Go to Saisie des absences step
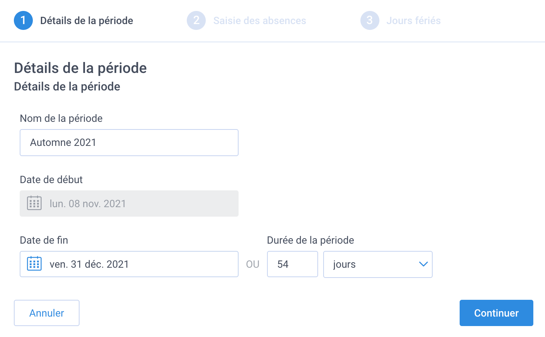The height and width of the screenshot is (337, 545). [x=260, y=21]
